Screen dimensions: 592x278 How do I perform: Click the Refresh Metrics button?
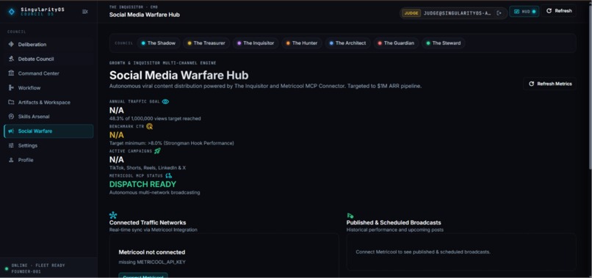click(550, 84)
